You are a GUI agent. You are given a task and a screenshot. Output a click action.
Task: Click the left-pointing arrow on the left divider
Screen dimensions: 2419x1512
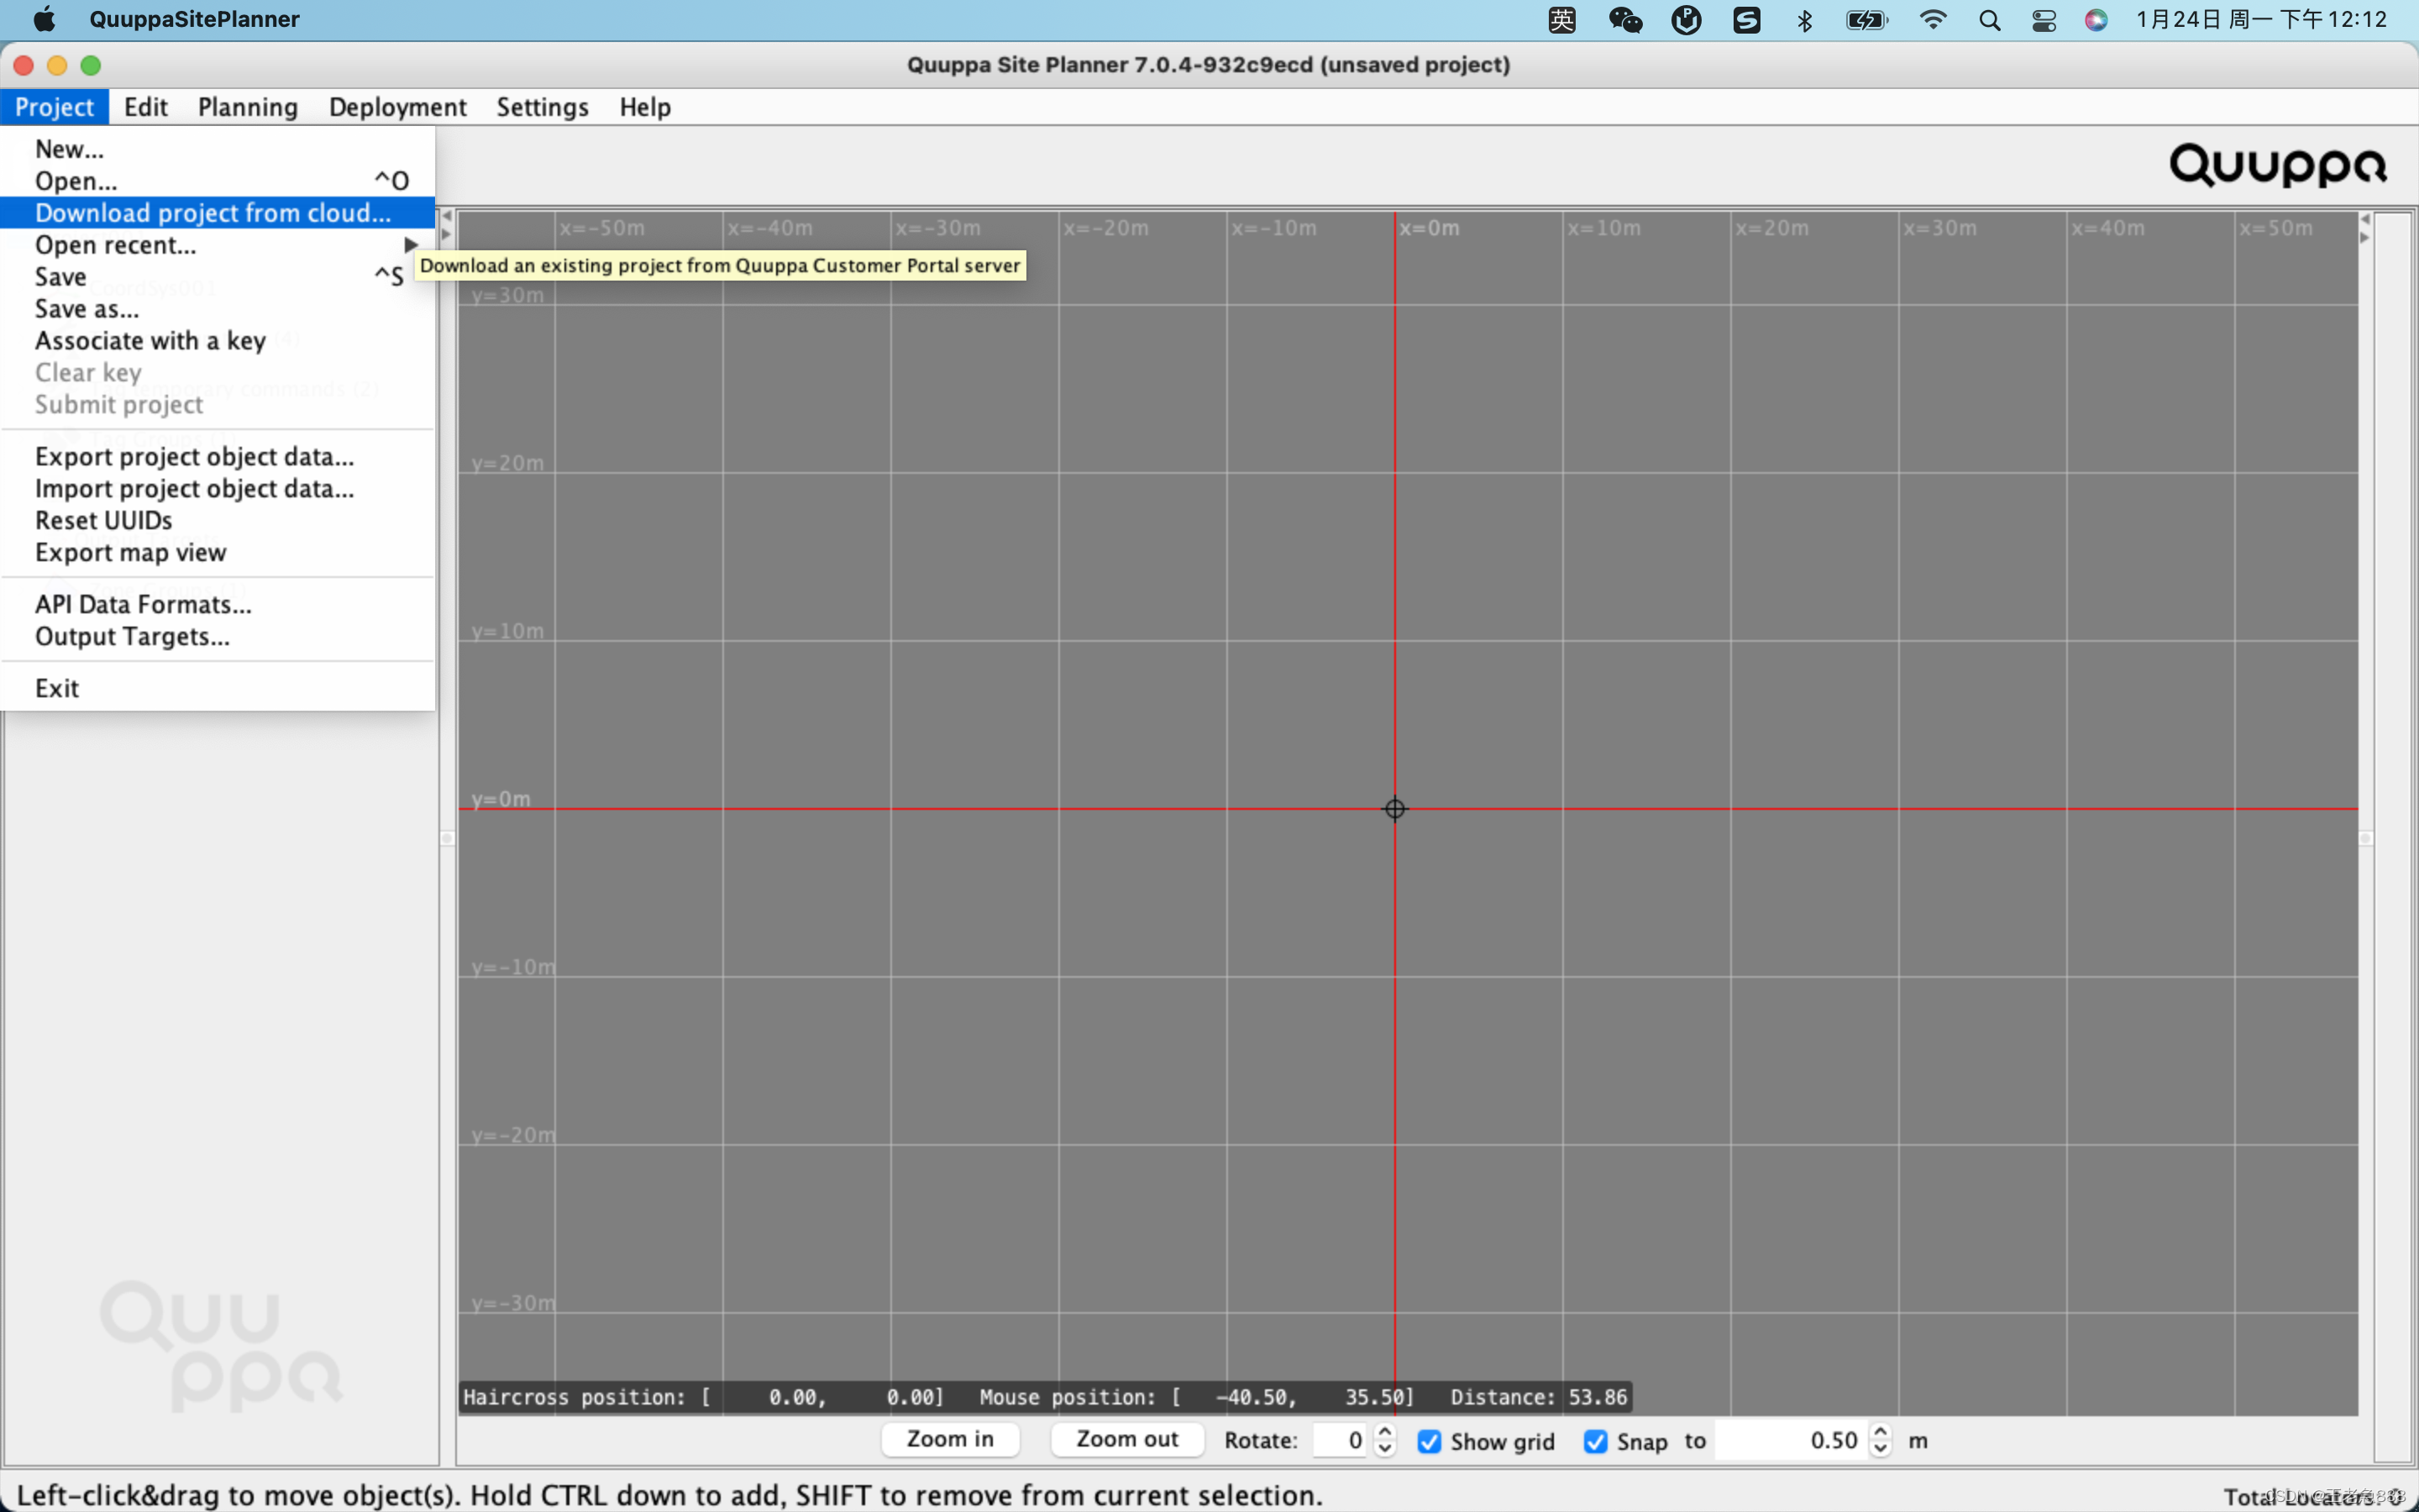click(x=447, y=216)
